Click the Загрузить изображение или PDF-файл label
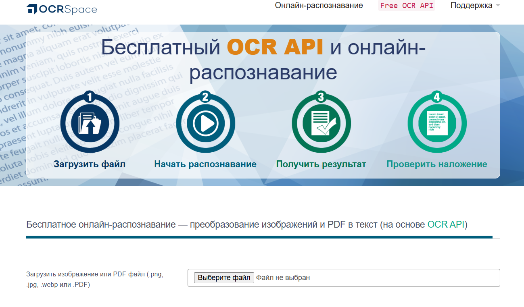 pyautogui.click(x=95, y=280)
